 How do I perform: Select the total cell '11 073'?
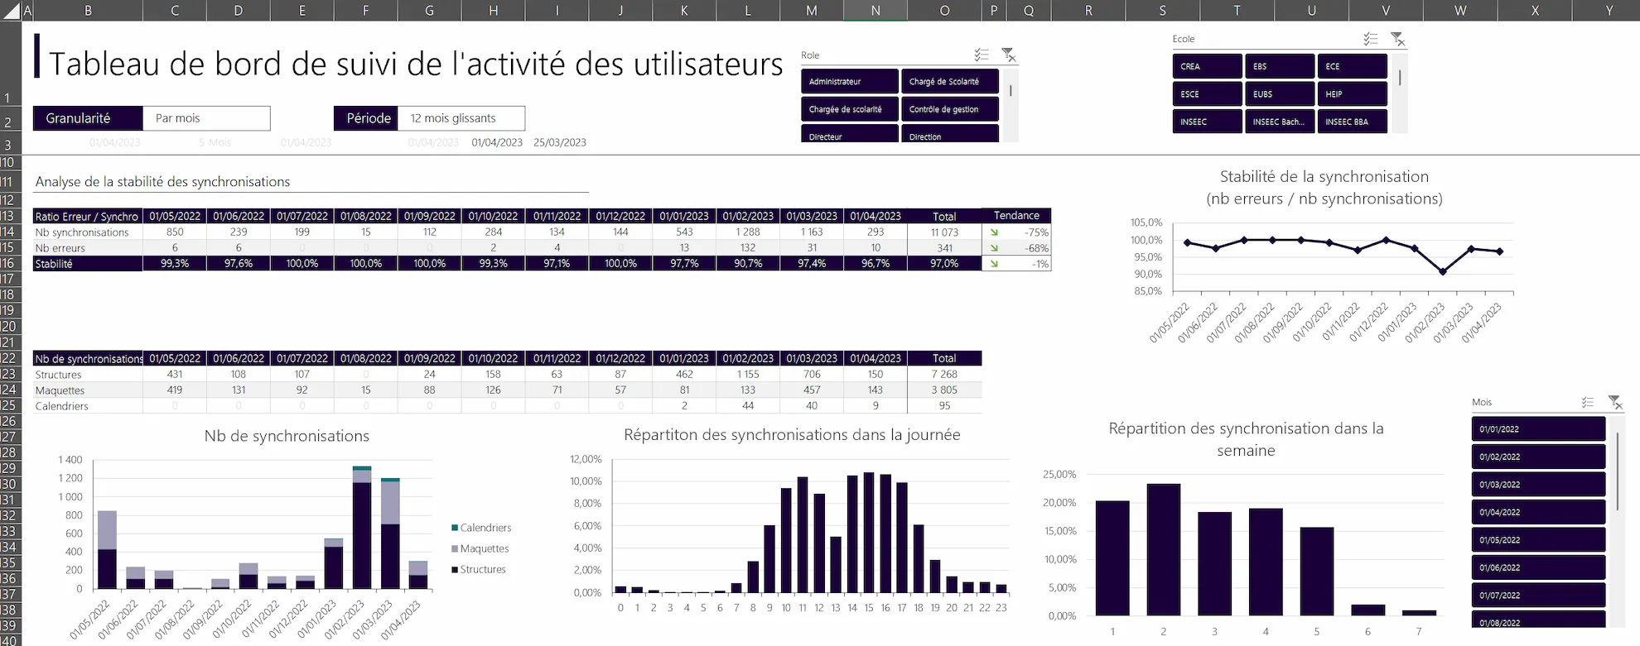tap(944, 232)
